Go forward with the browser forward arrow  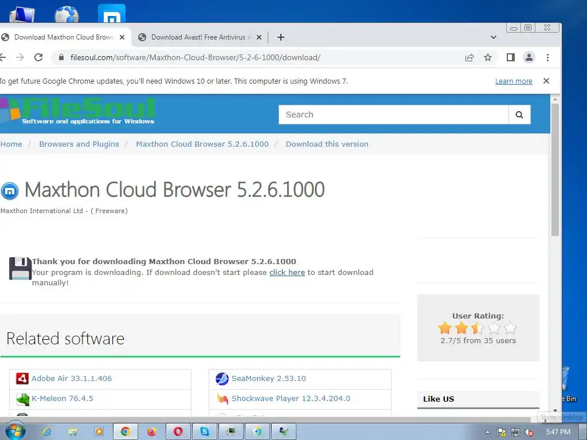[x=20, y=57]
